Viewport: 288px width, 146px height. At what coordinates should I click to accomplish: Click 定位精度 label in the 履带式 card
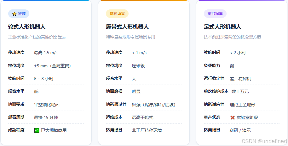(x=114, y=65)
